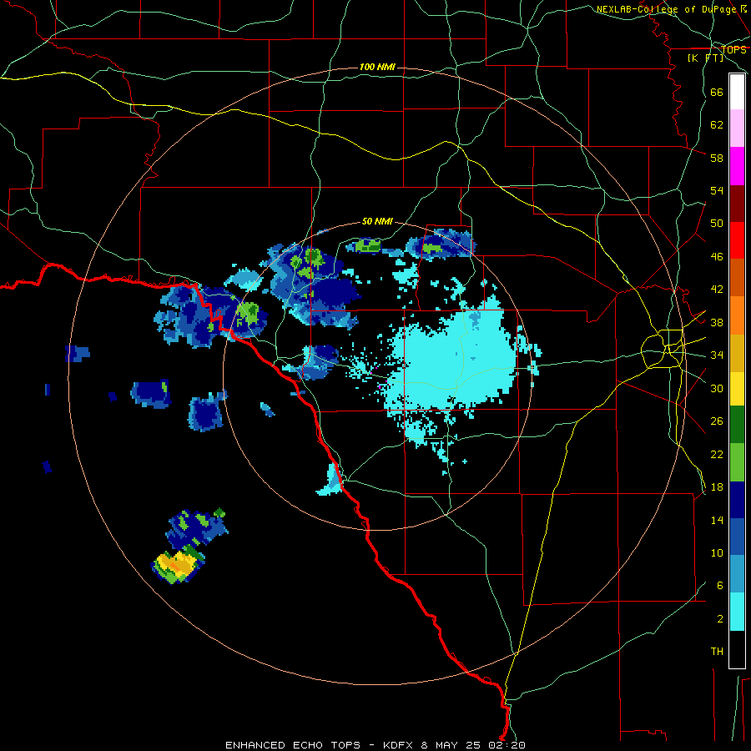This screenshot has width=751, height=751.
Task: Click the white 66K ft color swatch
Action: 737,92
